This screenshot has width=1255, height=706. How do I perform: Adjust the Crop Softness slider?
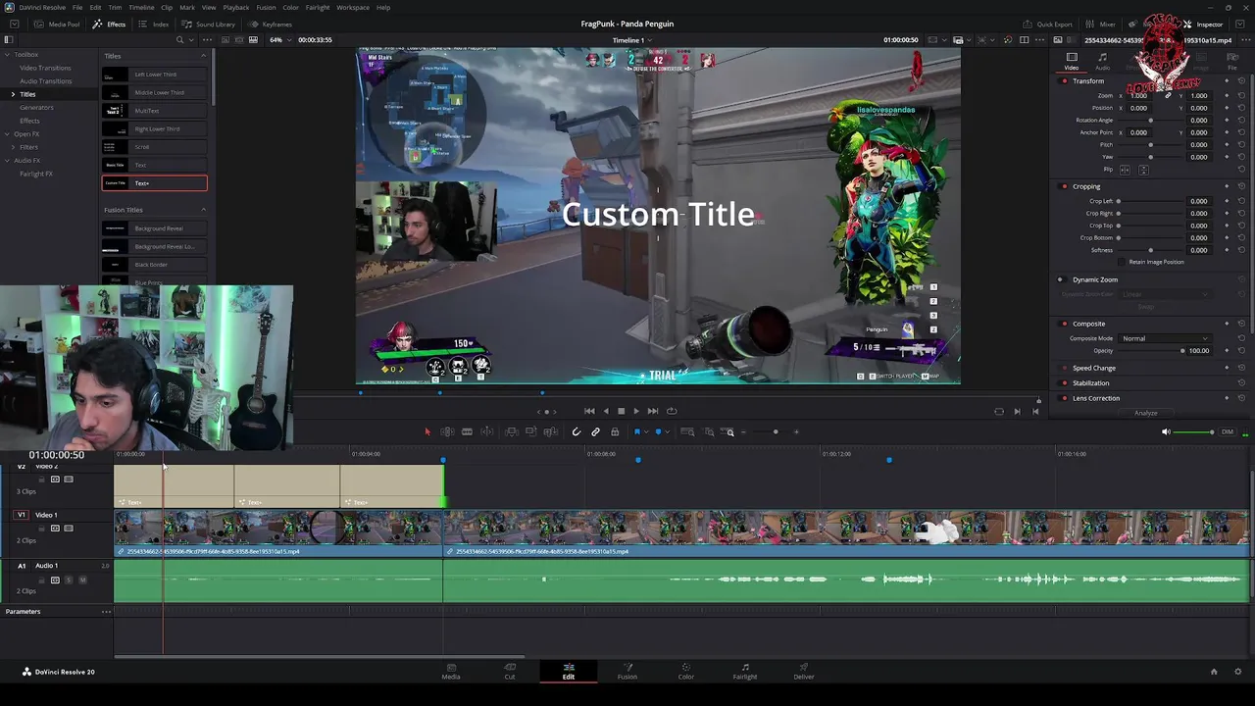pyautogui.click(x=1151, y=250)
